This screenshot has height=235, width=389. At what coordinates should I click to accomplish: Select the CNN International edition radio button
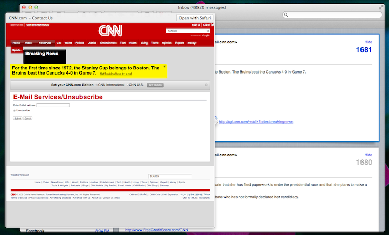click(96, 85)
